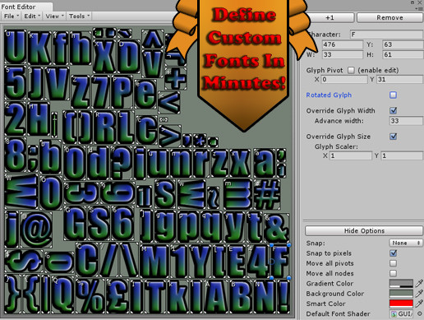Click the Glyph Pivot X field
The height and width of the screenshot is (320, 424).
[x=344, y=80]
